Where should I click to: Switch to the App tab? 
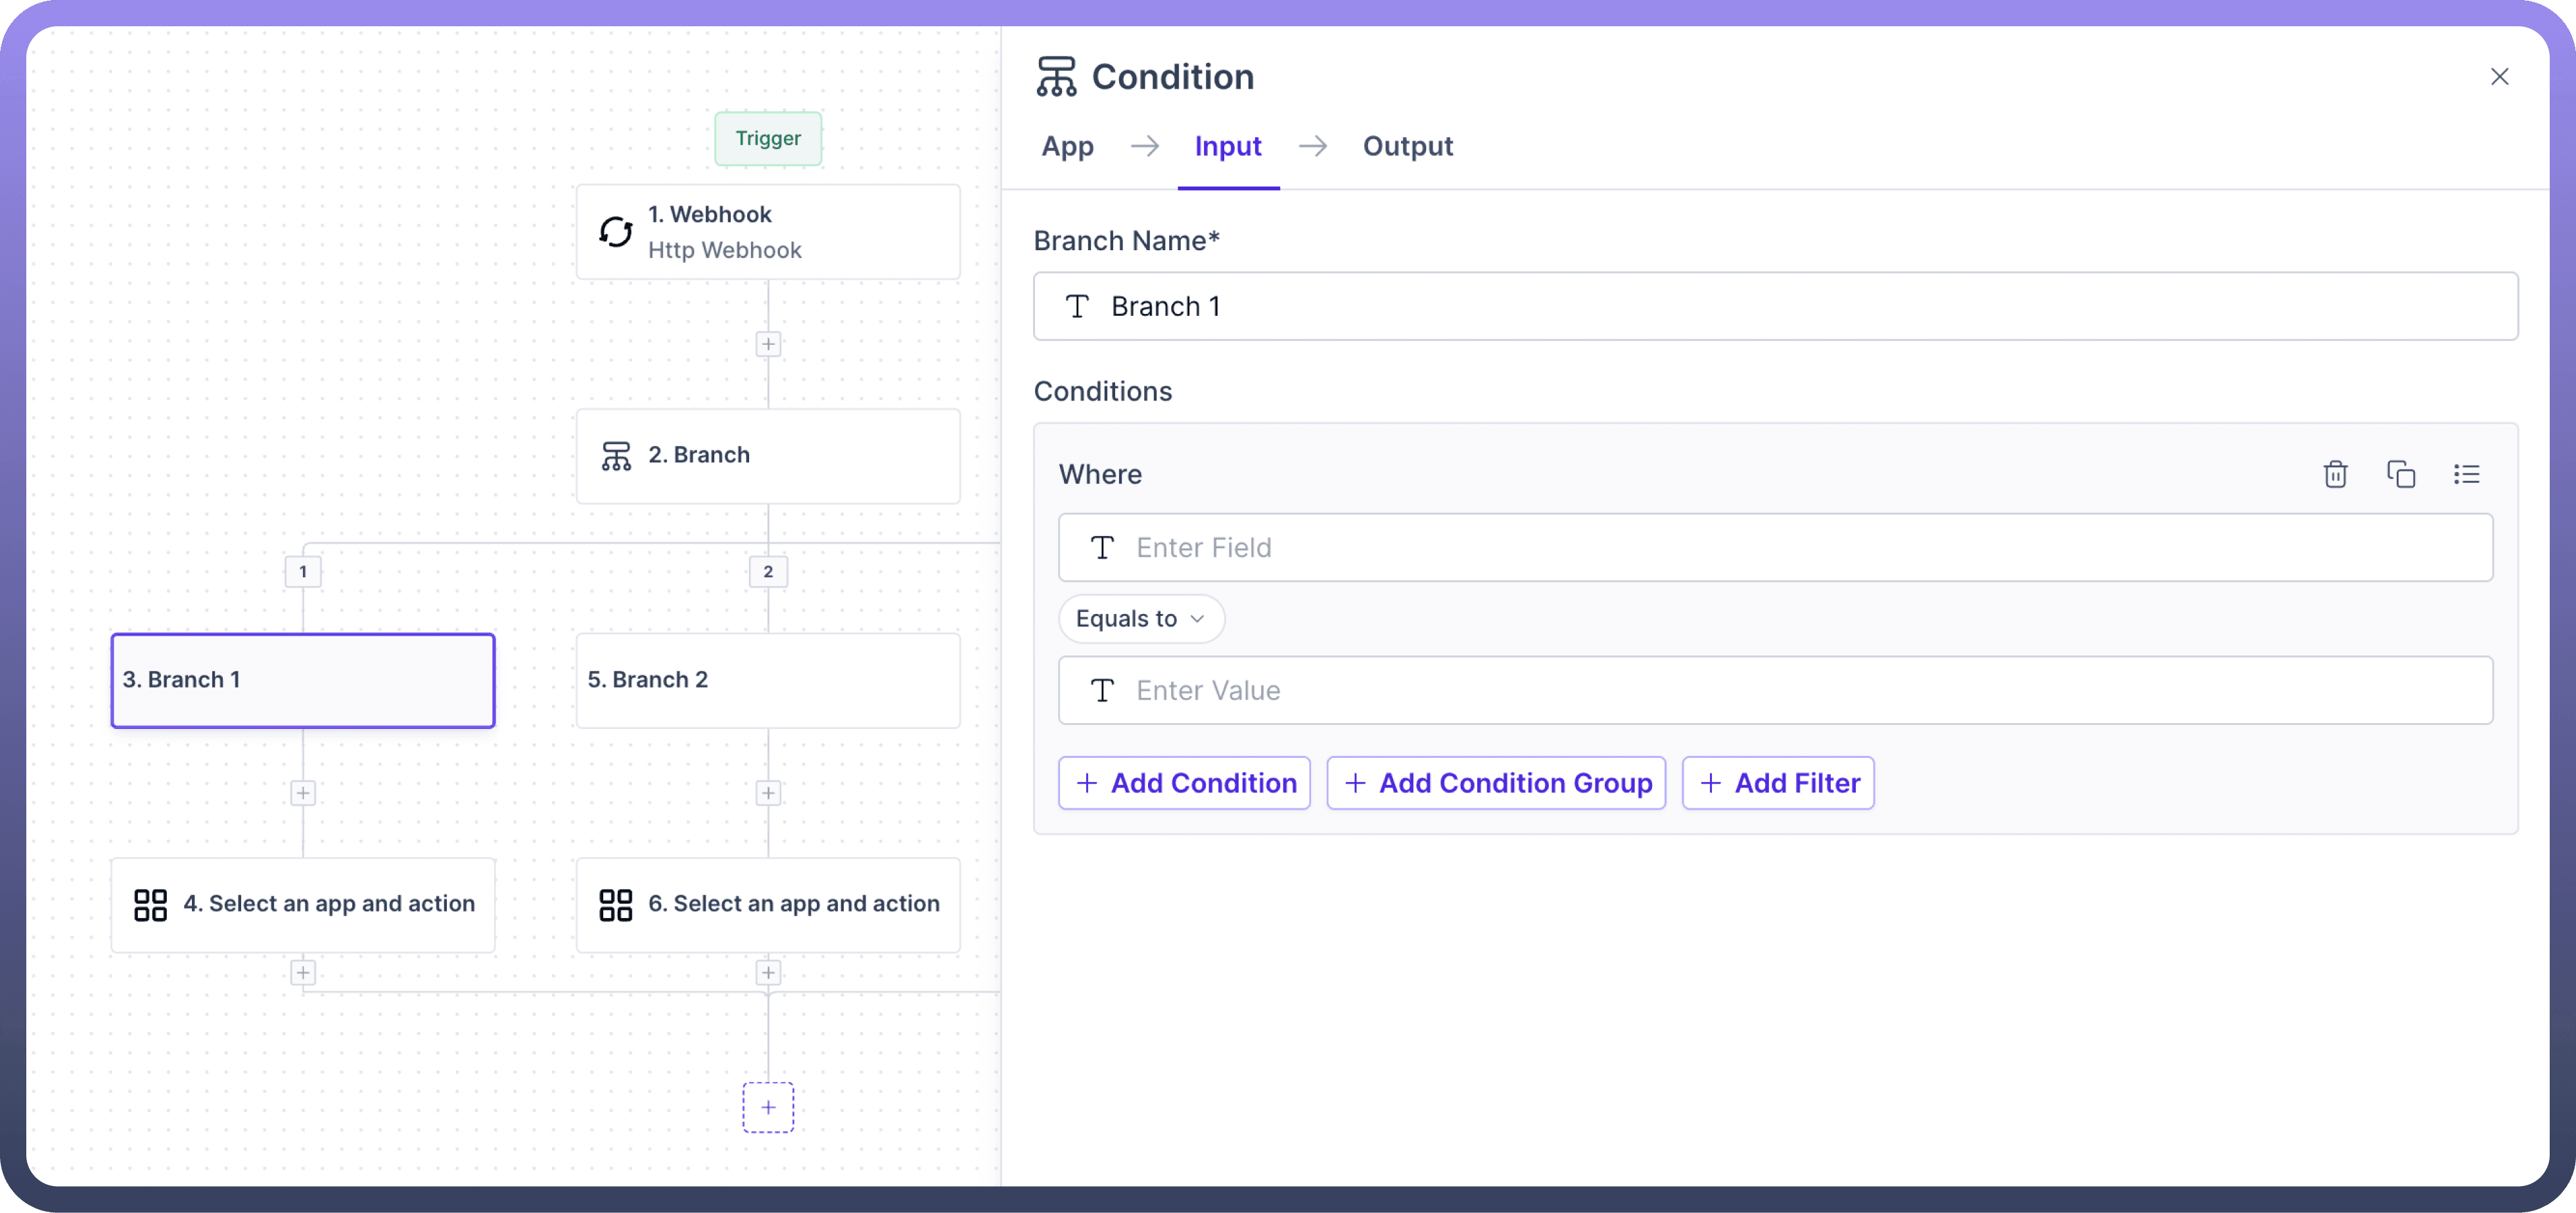[1067, 146]
